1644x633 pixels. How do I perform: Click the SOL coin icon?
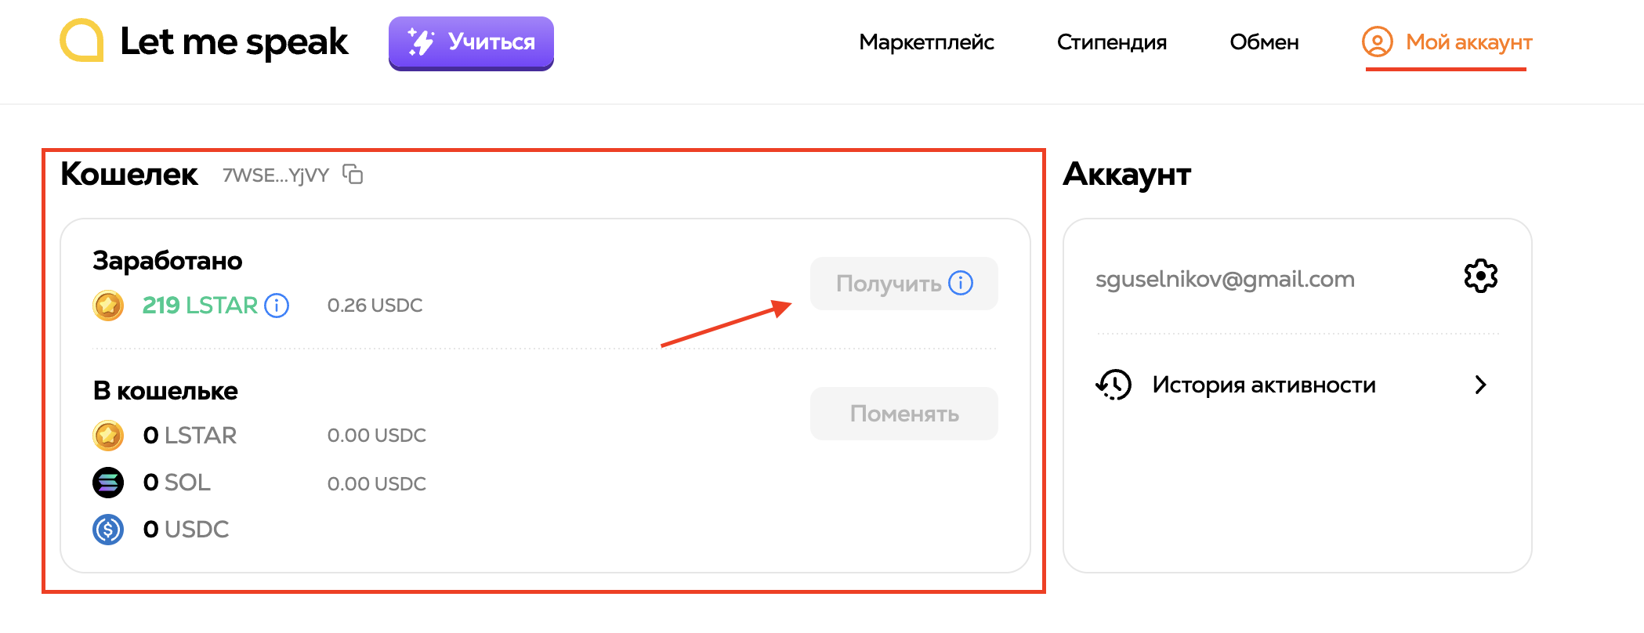[x=108, y=483]
